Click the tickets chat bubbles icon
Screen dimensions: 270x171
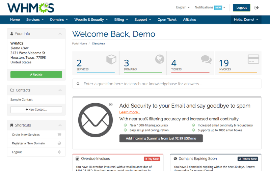206,59
